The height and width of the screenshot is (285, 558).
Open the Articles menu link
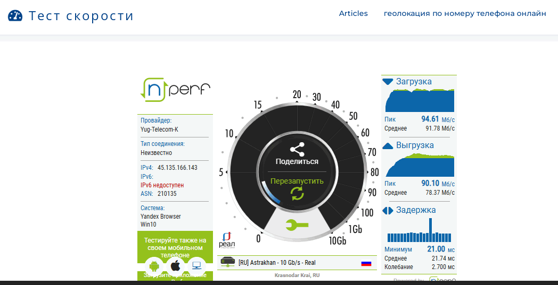(354, 13)
